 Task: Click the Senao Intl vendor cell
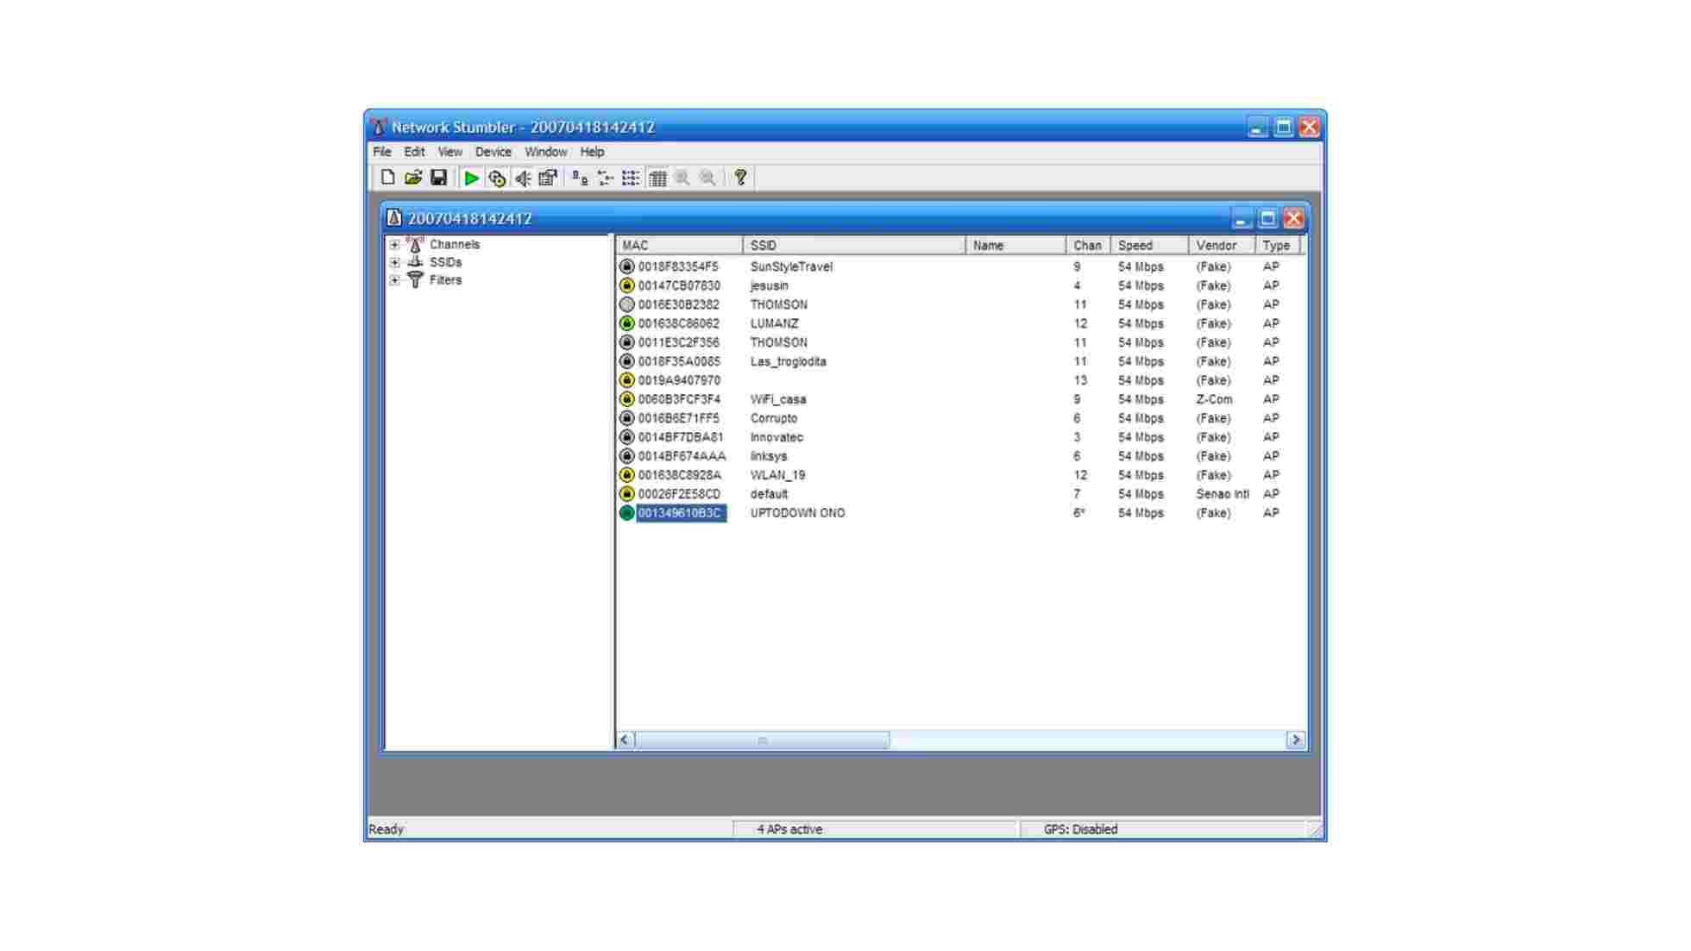pos(1223,494)
